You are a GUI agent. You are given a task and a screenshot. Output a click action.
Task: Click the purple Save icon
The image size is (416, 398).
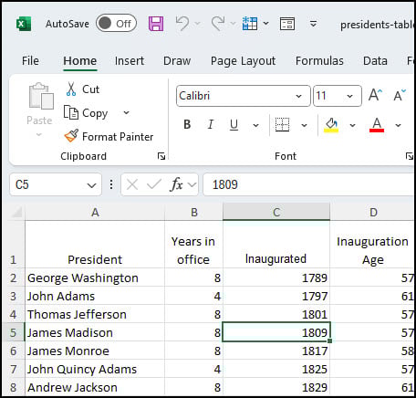coord(156,24)
